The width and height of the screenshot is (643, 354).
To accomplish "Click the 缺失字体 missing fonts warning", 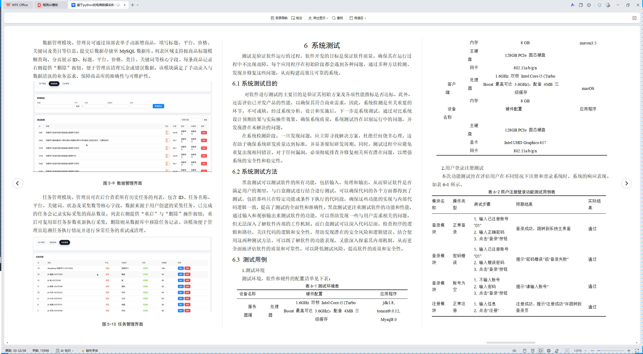I will 90,350.
